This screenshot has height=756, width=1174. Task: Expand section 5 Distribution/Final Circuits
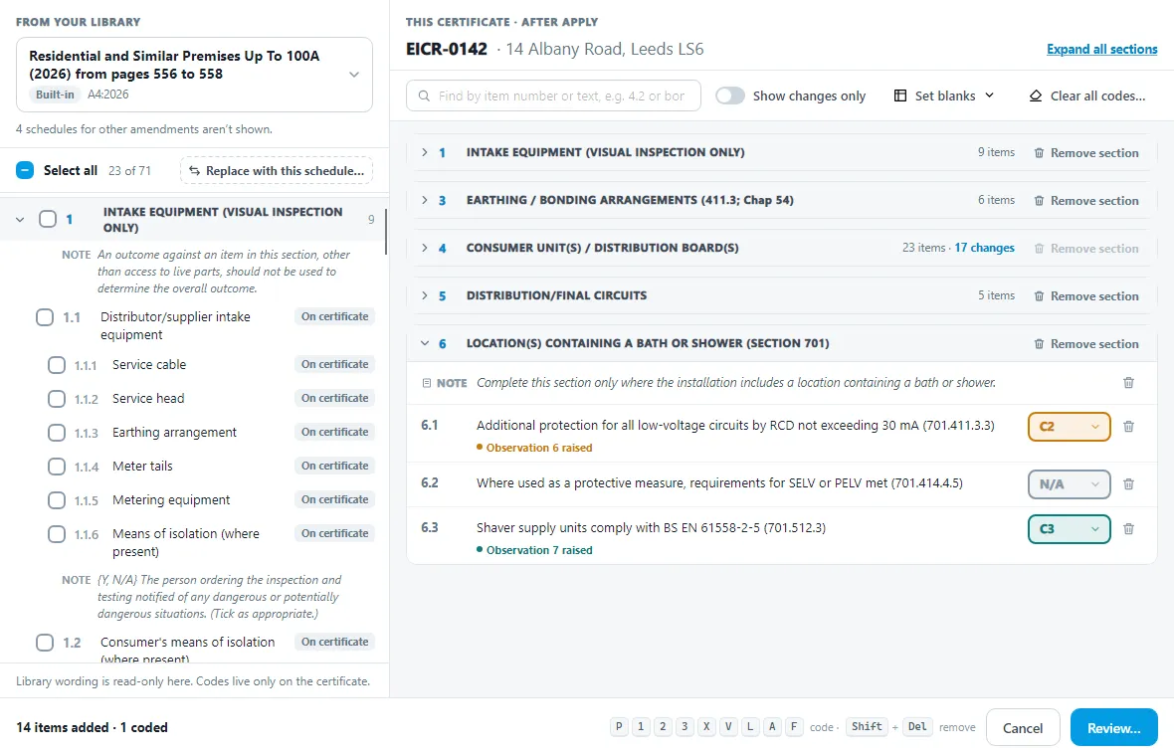[x=425, y=296]
